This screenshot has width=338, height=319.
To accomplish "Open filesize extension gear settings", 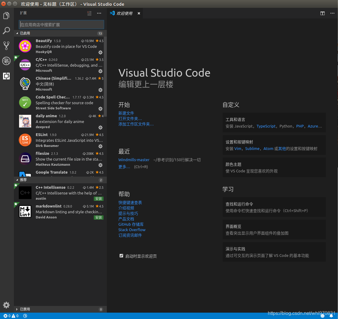I will pos(100,165).
